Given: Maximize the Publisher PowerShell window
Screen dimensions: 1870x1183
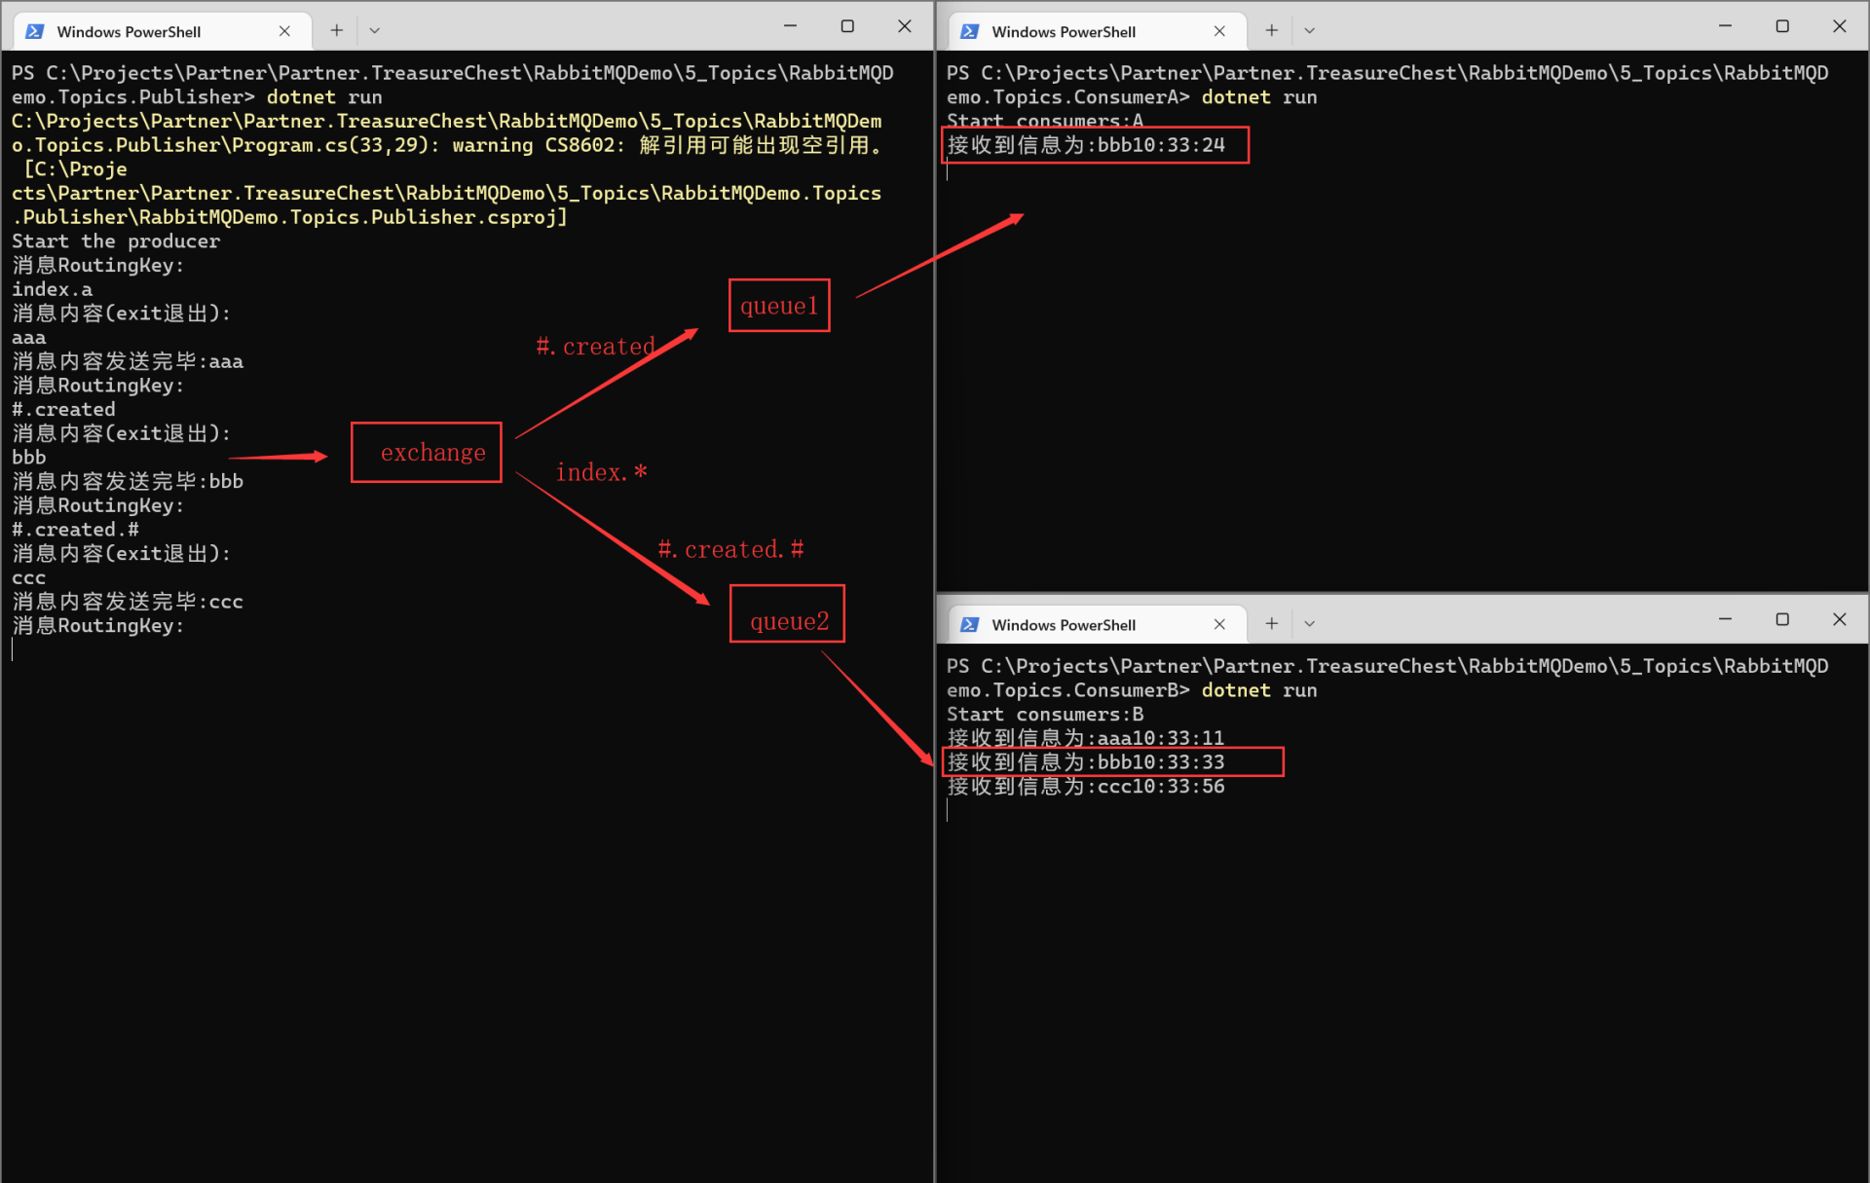Looking at the screenshot, I should [847, 26].
